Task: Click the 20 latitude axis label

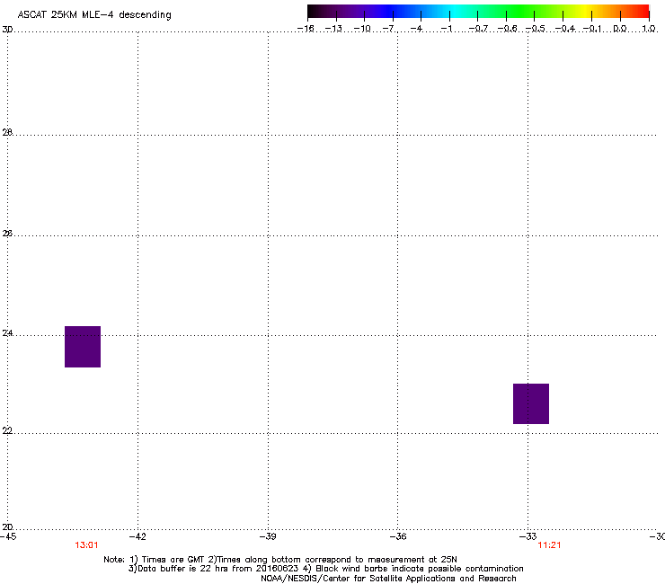Action: coord(7,527)
